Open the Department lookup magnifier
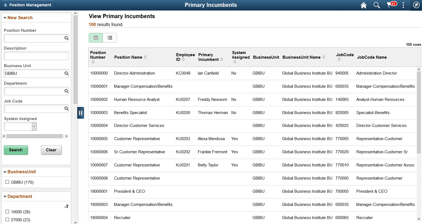This screenshot has height=224, width=422. click(x=67, y=91)
